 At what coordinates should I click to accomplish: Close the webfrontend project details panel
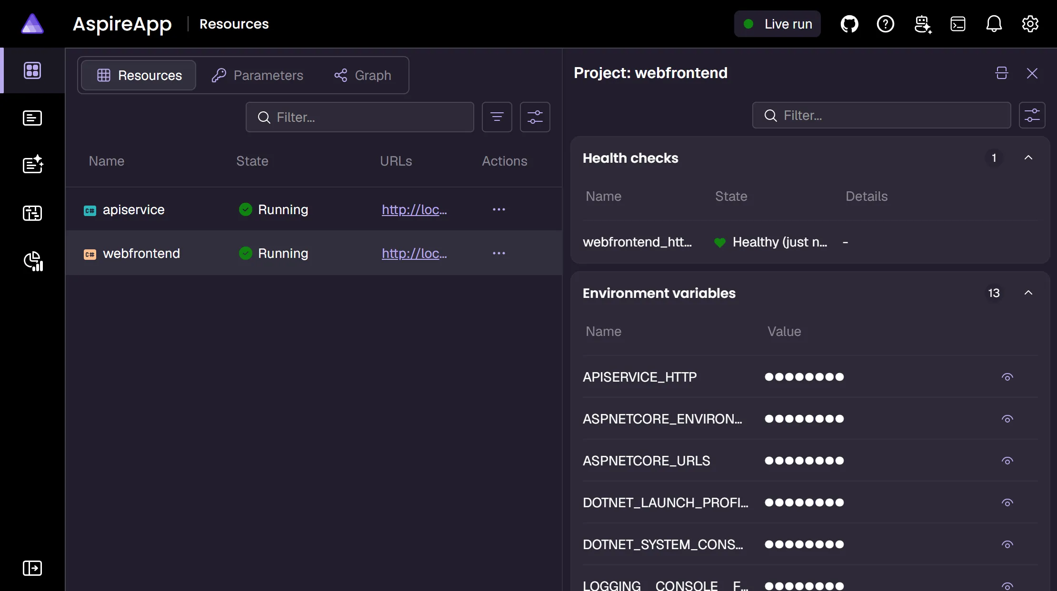[x=1032, y=73]
